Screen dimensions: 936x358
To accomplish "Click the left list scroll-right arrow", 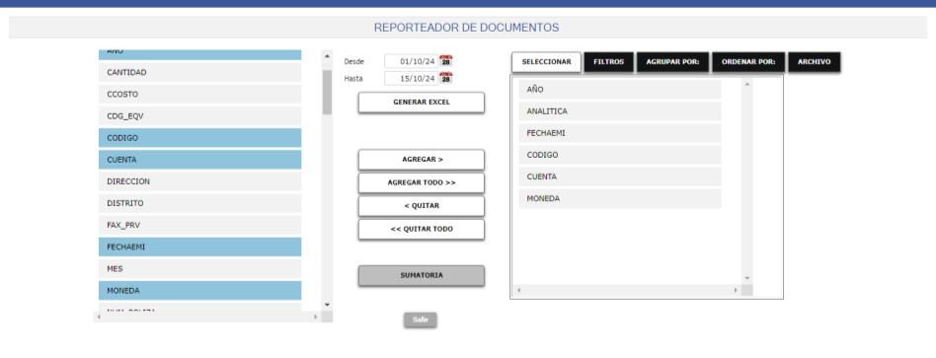I will click(x=315, y=317).
